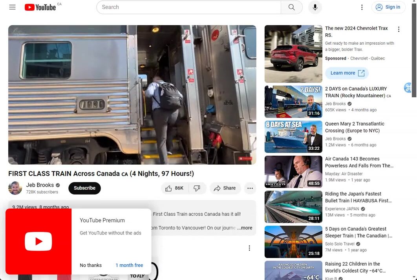Image resolution: width=417 pixels, height=280 pixels.
Task: Open the hamburger guide menu
Action: [12, 7]
